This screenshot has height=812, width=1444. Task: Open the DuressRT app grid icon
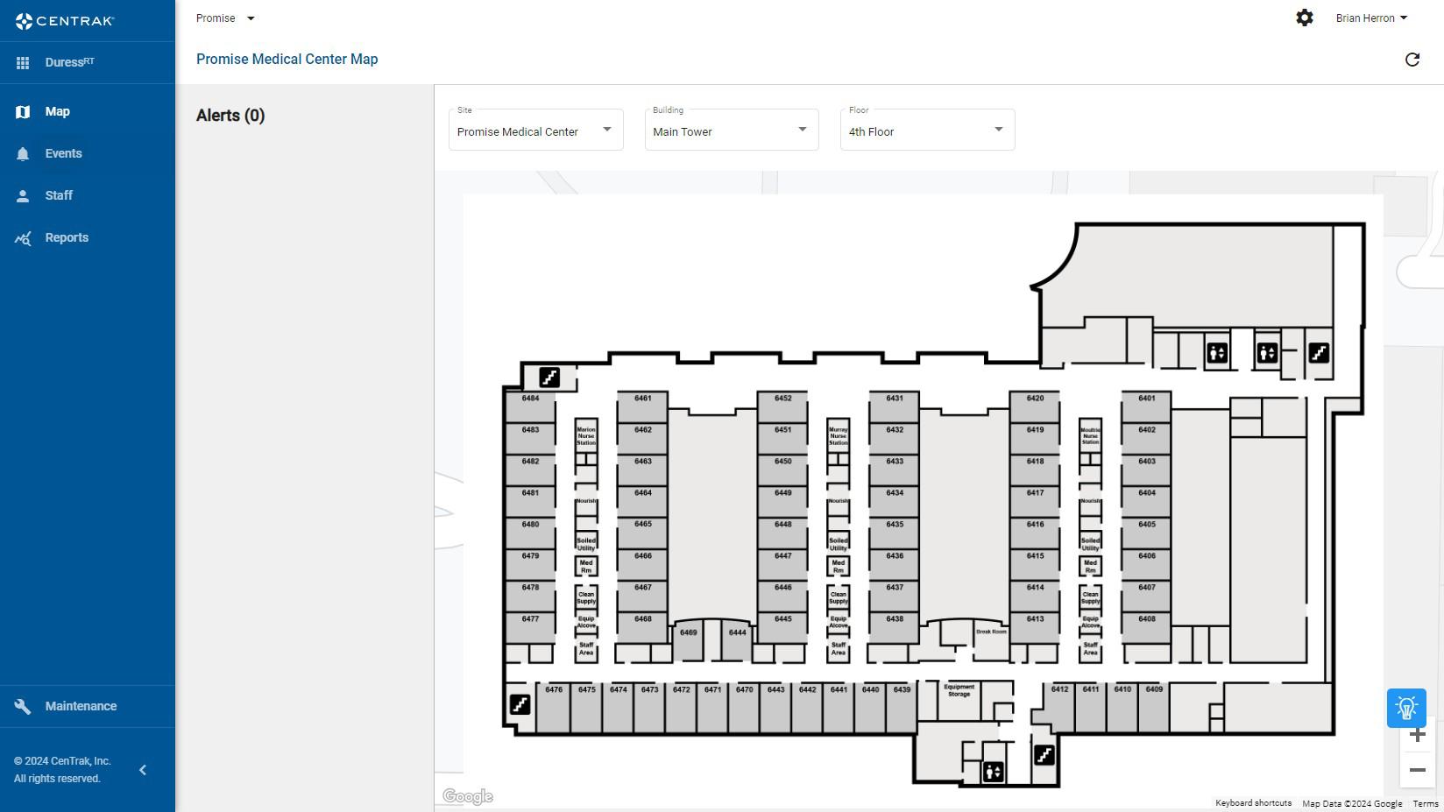click(23, 63)
